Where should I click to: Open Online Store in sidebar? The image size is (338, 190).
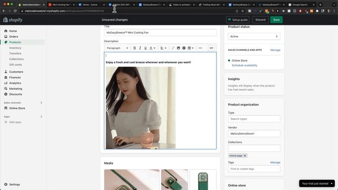coord(17,108)
